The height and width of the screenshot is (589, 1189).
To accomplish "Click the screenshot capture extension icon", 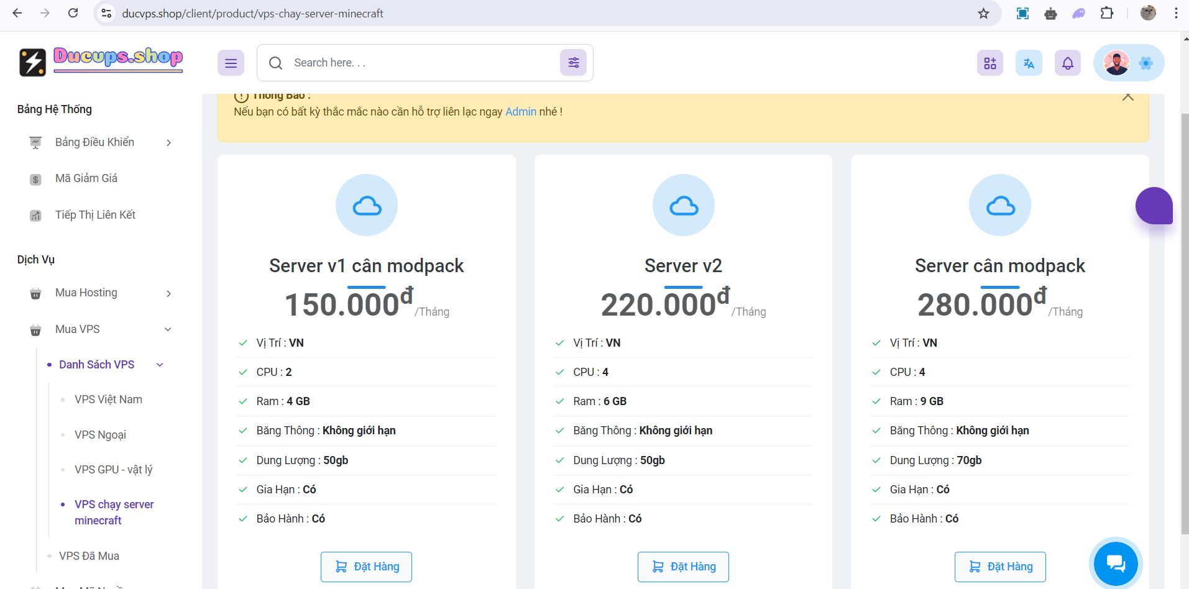I will coord(1022,13).
